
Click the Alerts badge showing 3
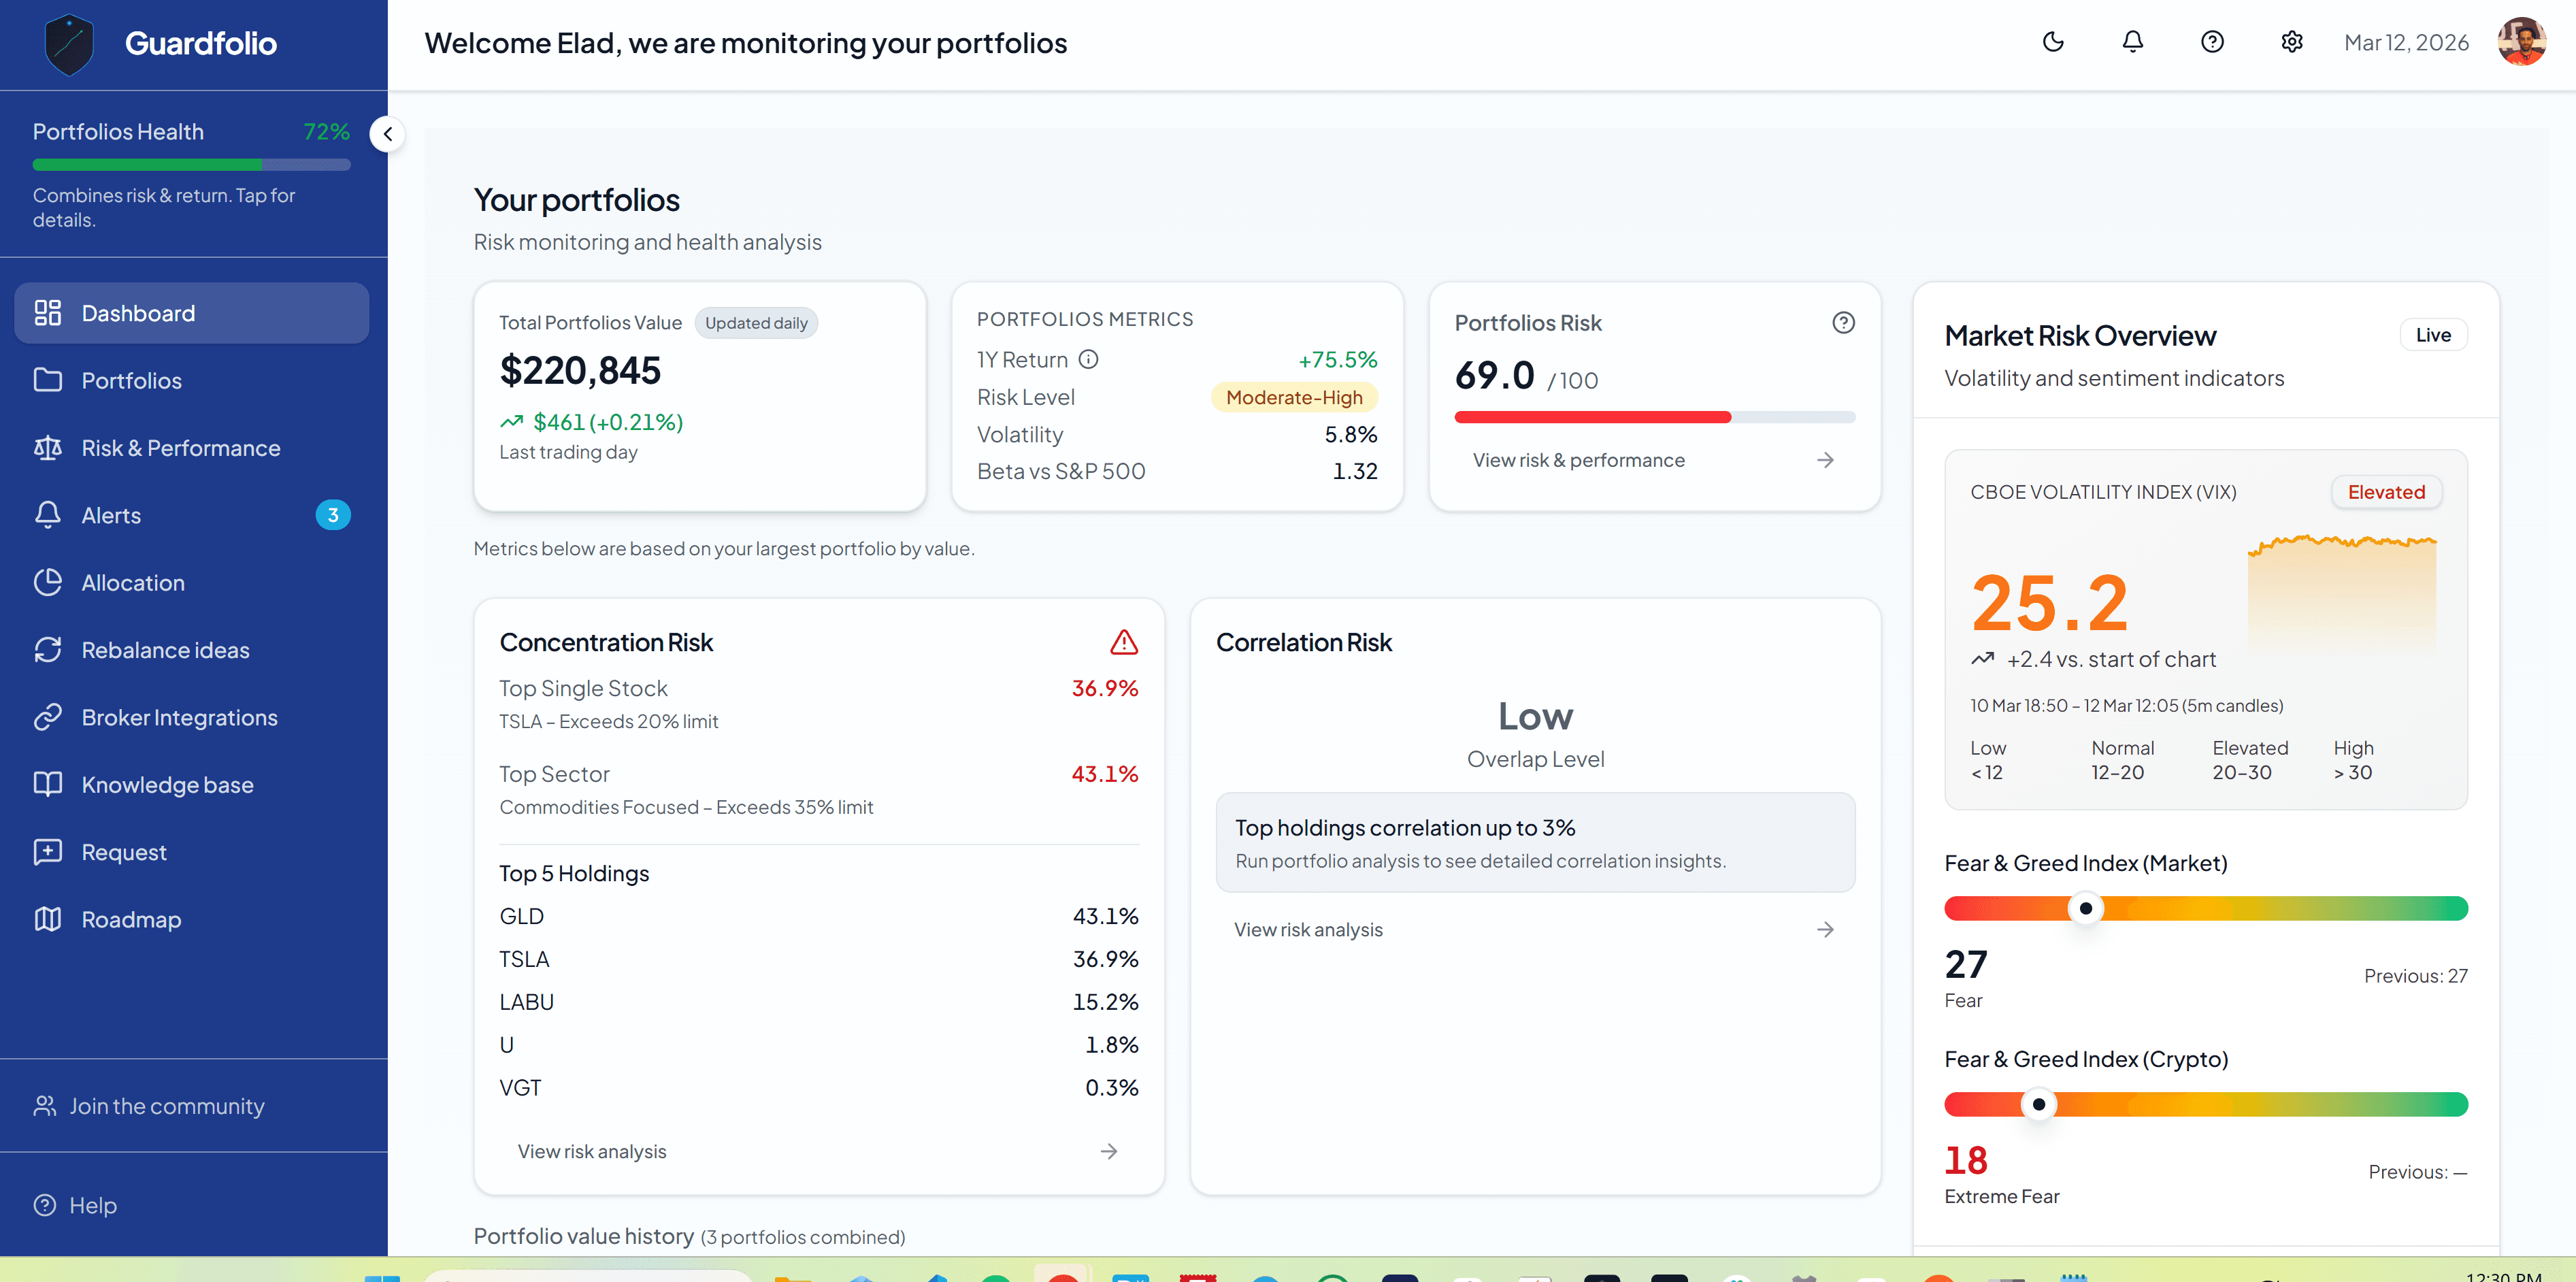click(x=333, y=515)
